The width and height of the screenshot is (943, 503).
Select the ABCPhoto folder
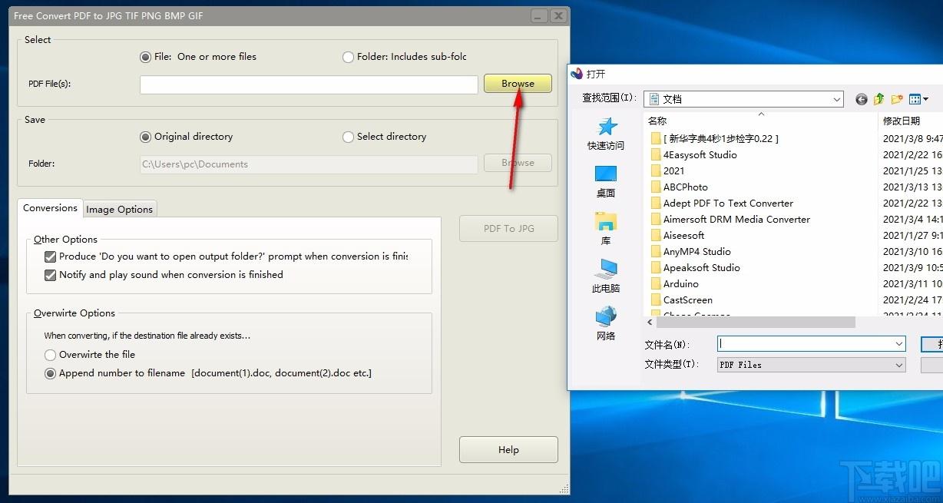679,187
